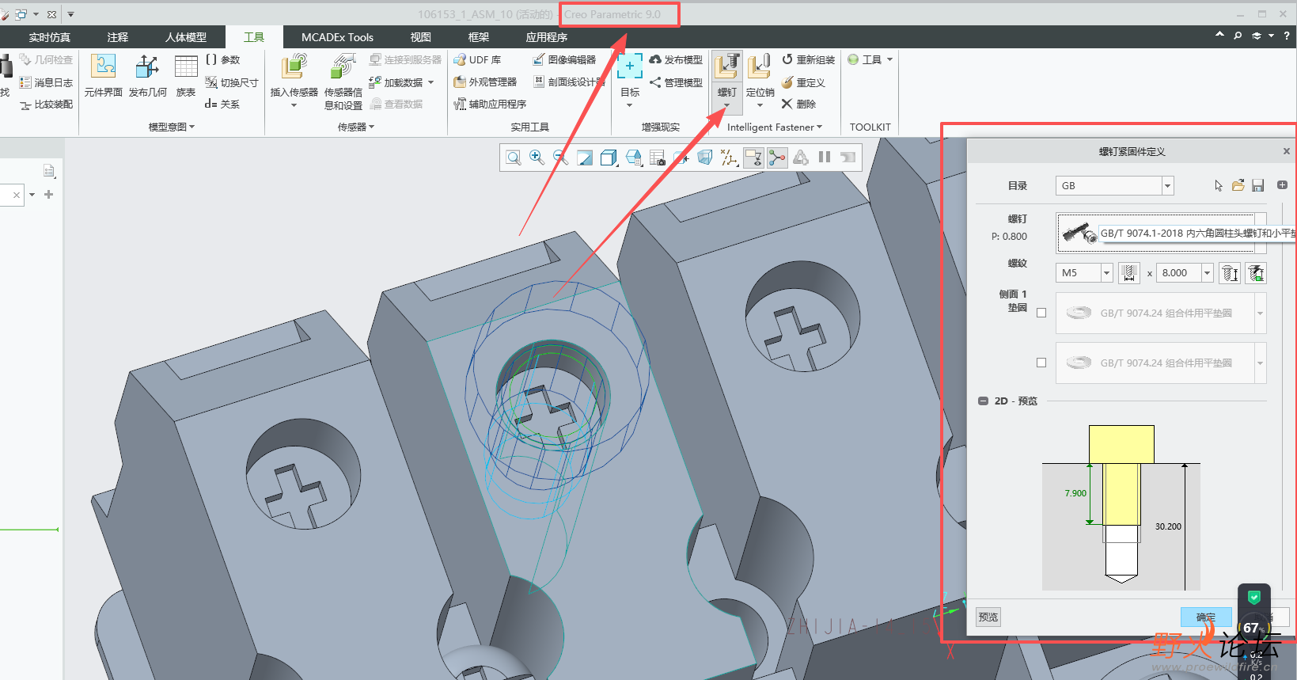Image resolution: width=1297 pixels, height=680 pixels.
Task: Open the 加载数据 load data dropdown
Action: (430, 82)
